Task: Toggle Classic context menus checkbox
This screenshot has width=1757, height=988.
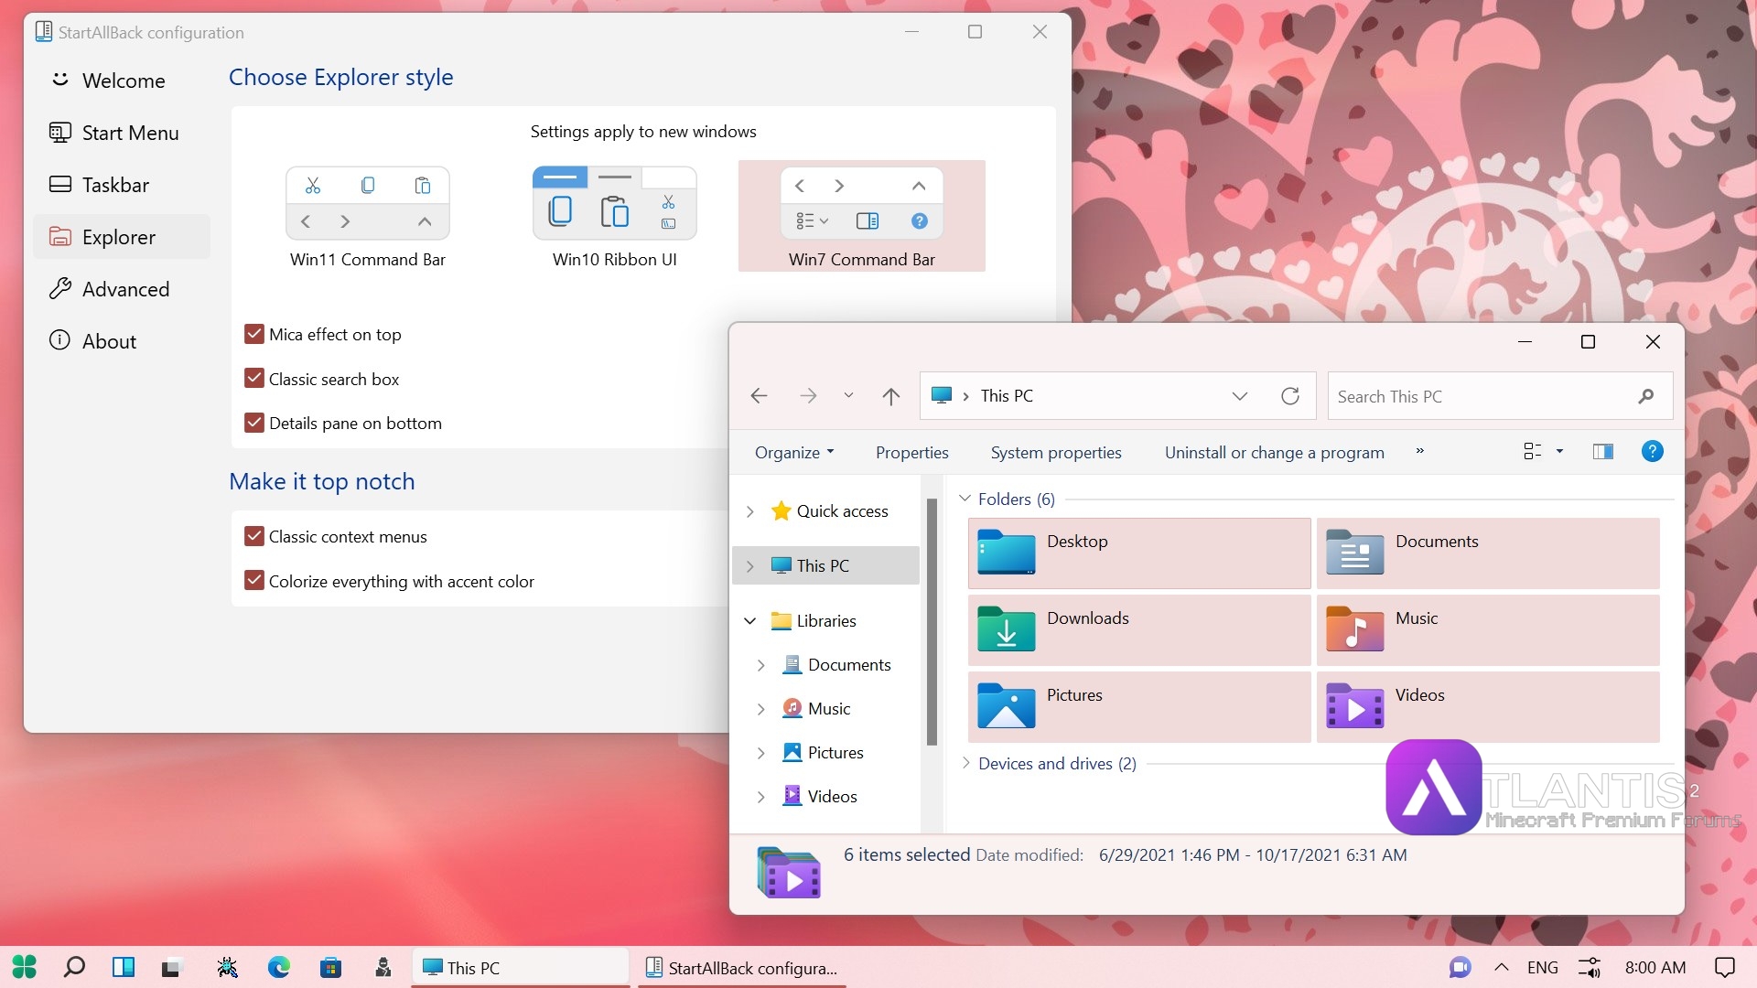Action: tap(254, 536)
